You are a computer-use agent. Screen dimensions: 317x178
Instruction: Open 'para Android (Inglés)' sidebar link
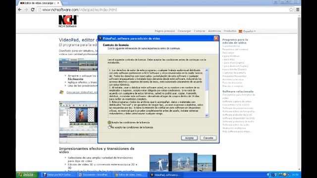click(x=235, y=66)
